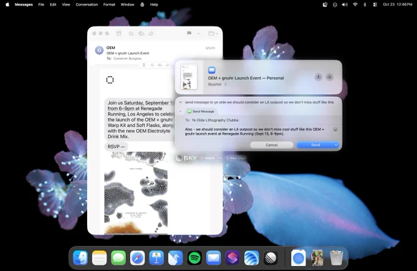Viewport: 417px width, 271px height.
Task: Open the Move to mailbox folder dropdown
Action: coord(213,34)
